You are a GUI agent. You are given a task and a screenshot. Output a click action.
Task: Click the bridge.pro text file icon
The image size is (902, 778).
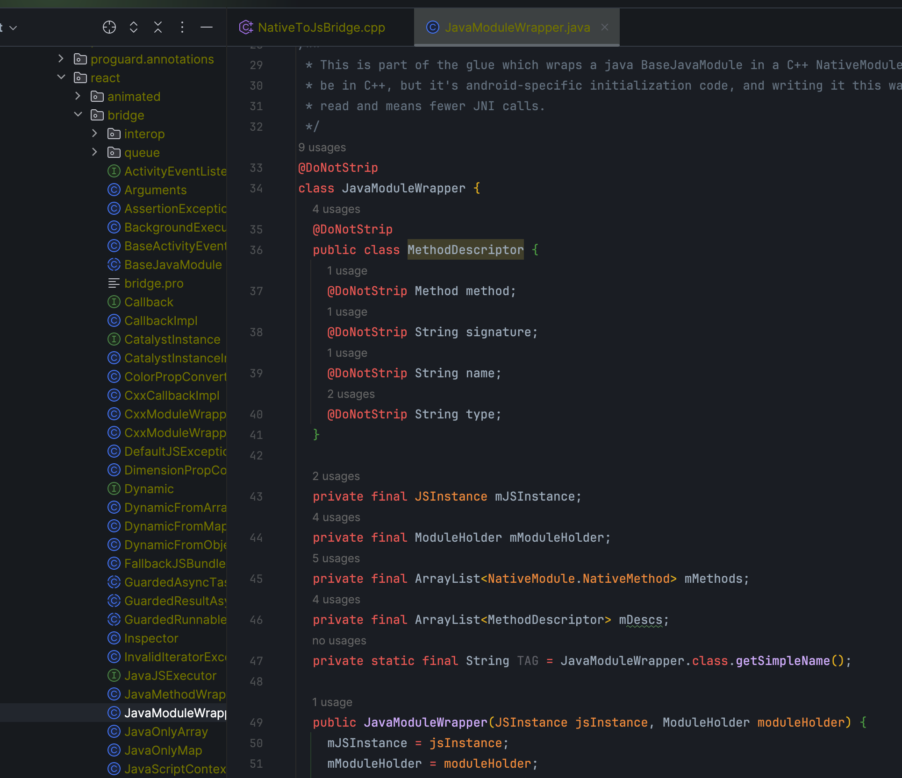click(x=114, y=283)
